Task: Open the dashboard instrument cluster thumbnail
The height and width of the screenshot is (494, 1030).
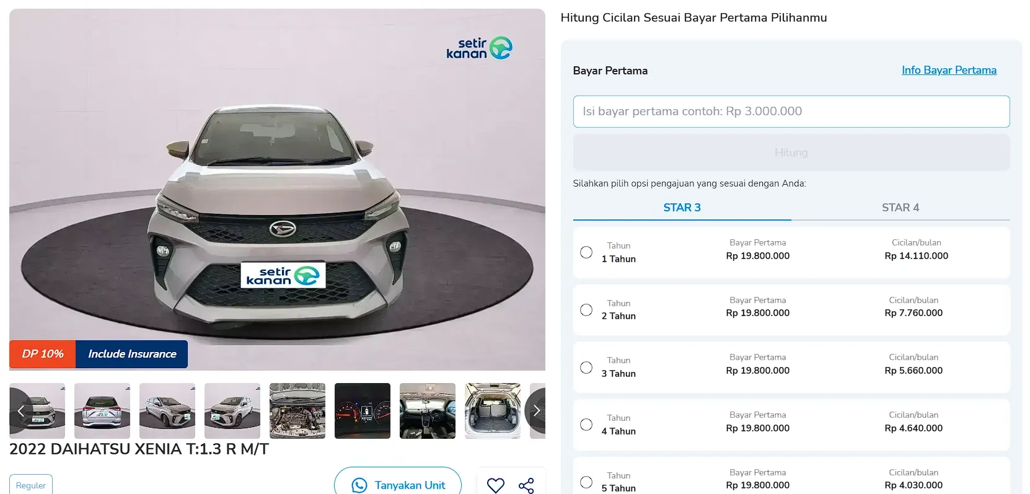Action: click(363, 411)
